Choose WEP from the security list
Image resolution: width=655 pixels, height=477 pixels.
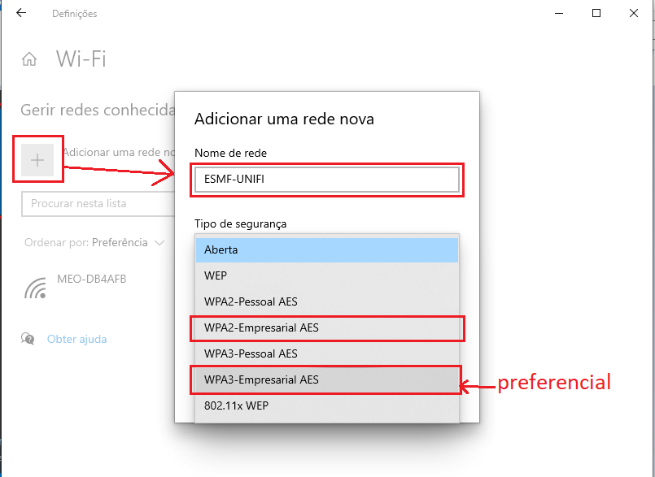coord(327,275)
